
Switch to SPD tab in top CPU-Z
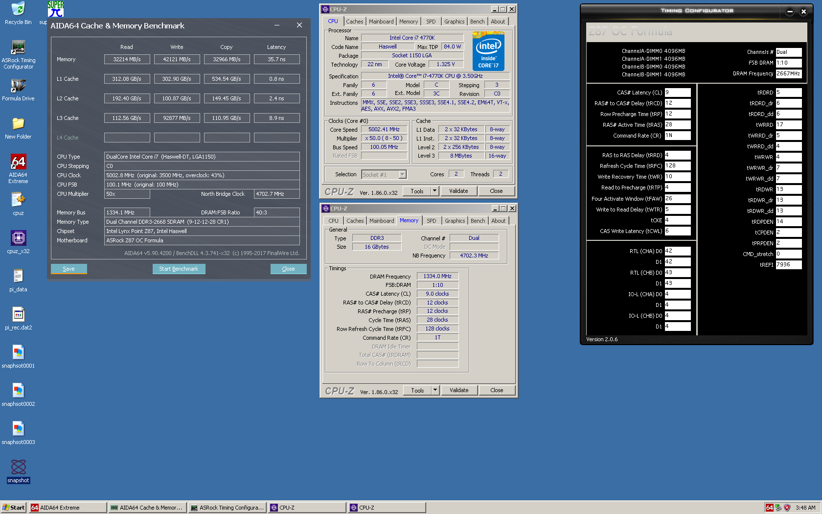point(431,22)
